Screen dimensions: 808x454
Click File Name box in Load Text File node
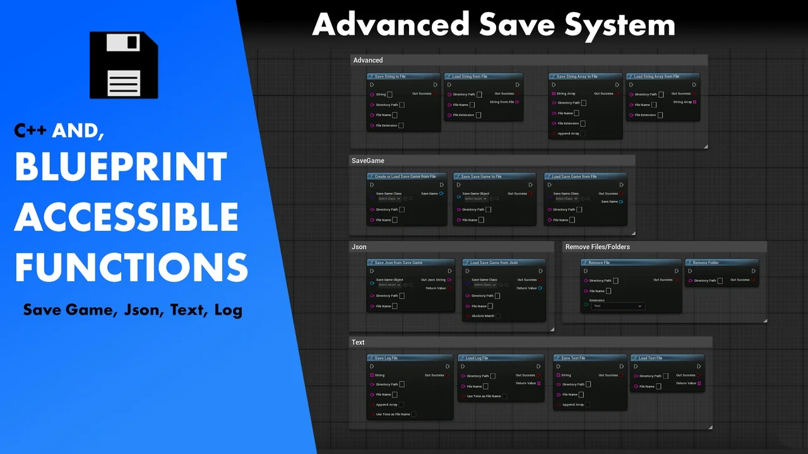658,387
